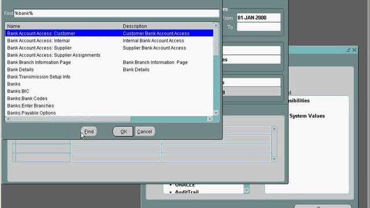Viewport: 370px width, 208px height.
Task: Select Banks:Payable Options list entry
Action: point(31,113)
